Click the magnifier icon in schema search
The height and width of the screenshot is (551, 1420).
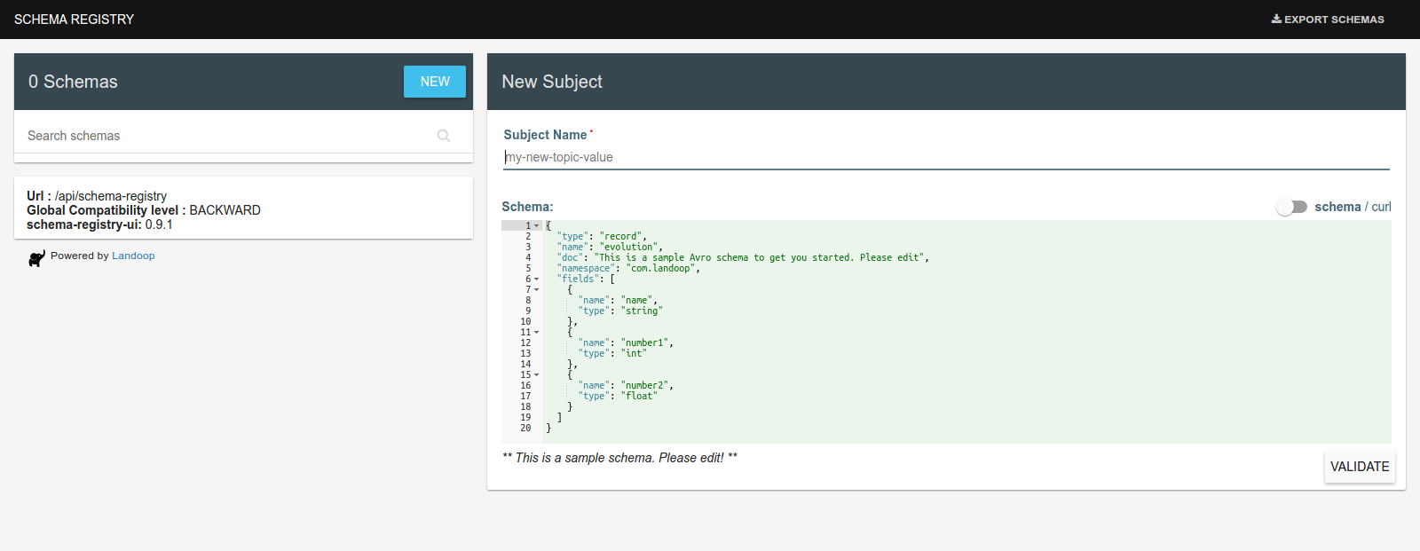[x=444, y=136]
